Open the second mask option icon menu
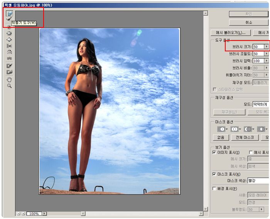 236,129
